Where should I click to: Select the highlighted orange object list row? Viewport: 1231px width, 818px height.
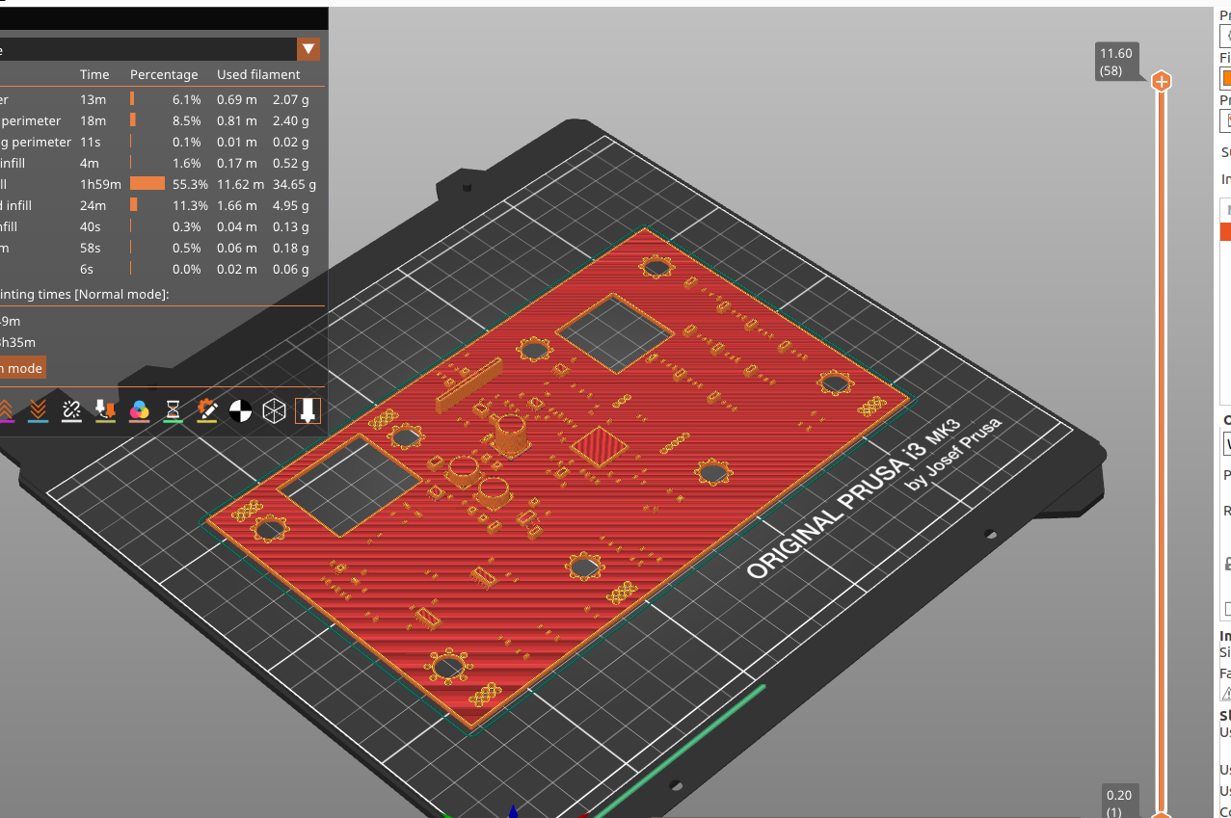1225,231
